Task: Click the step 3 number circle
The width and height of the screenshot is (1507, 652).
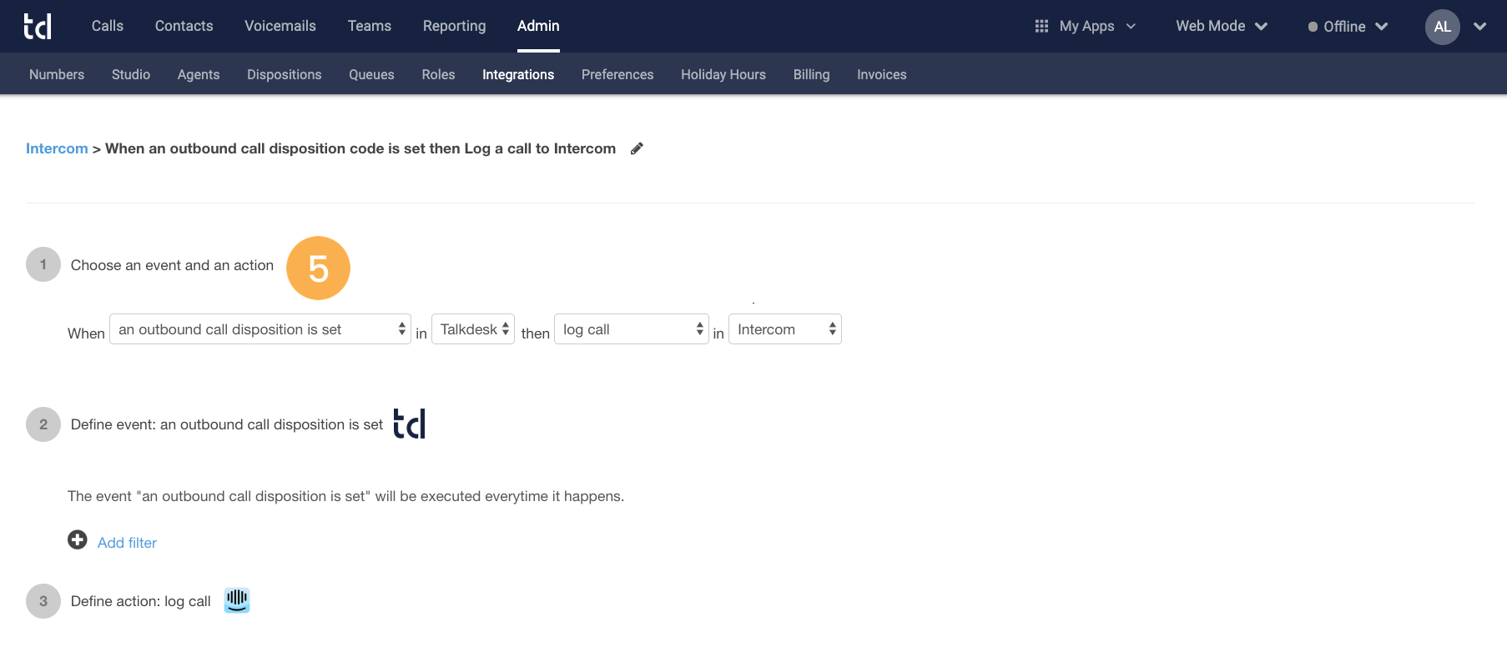Action: click(43, 601)
